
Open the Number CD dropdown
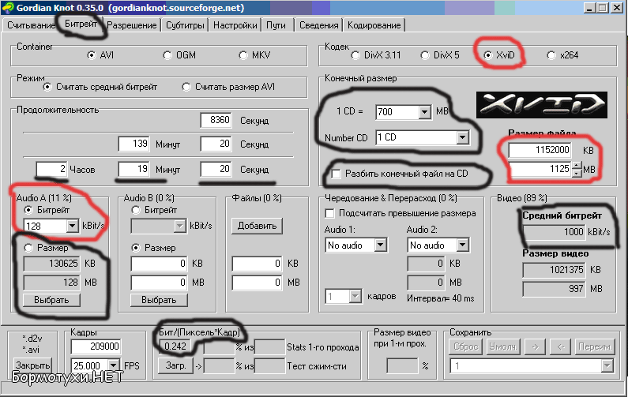point(463,137)
